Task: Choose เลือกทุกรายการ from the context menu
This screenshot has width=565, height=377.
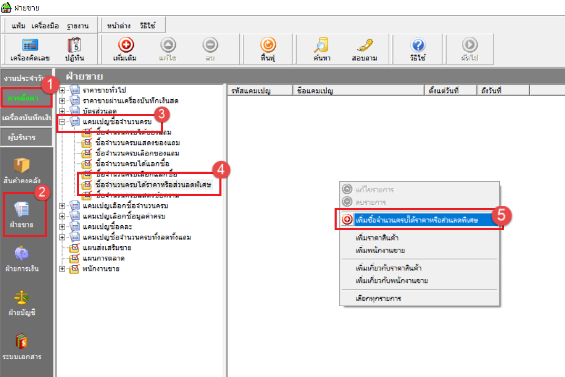Action: pos(378,298)
